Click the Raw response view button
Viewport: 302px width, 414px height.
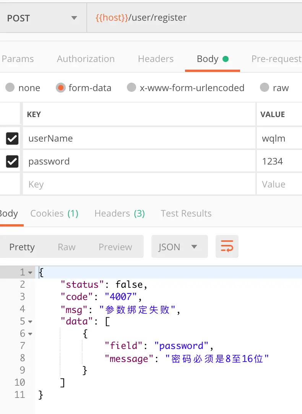[67, 247]
